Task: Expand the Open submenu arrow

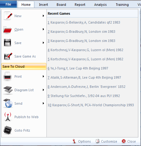Action: click(43, 29)
